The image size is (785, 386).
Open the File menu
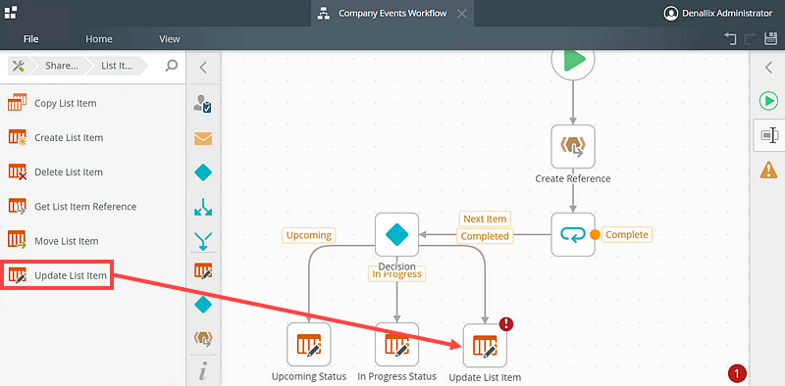point(30,39)
